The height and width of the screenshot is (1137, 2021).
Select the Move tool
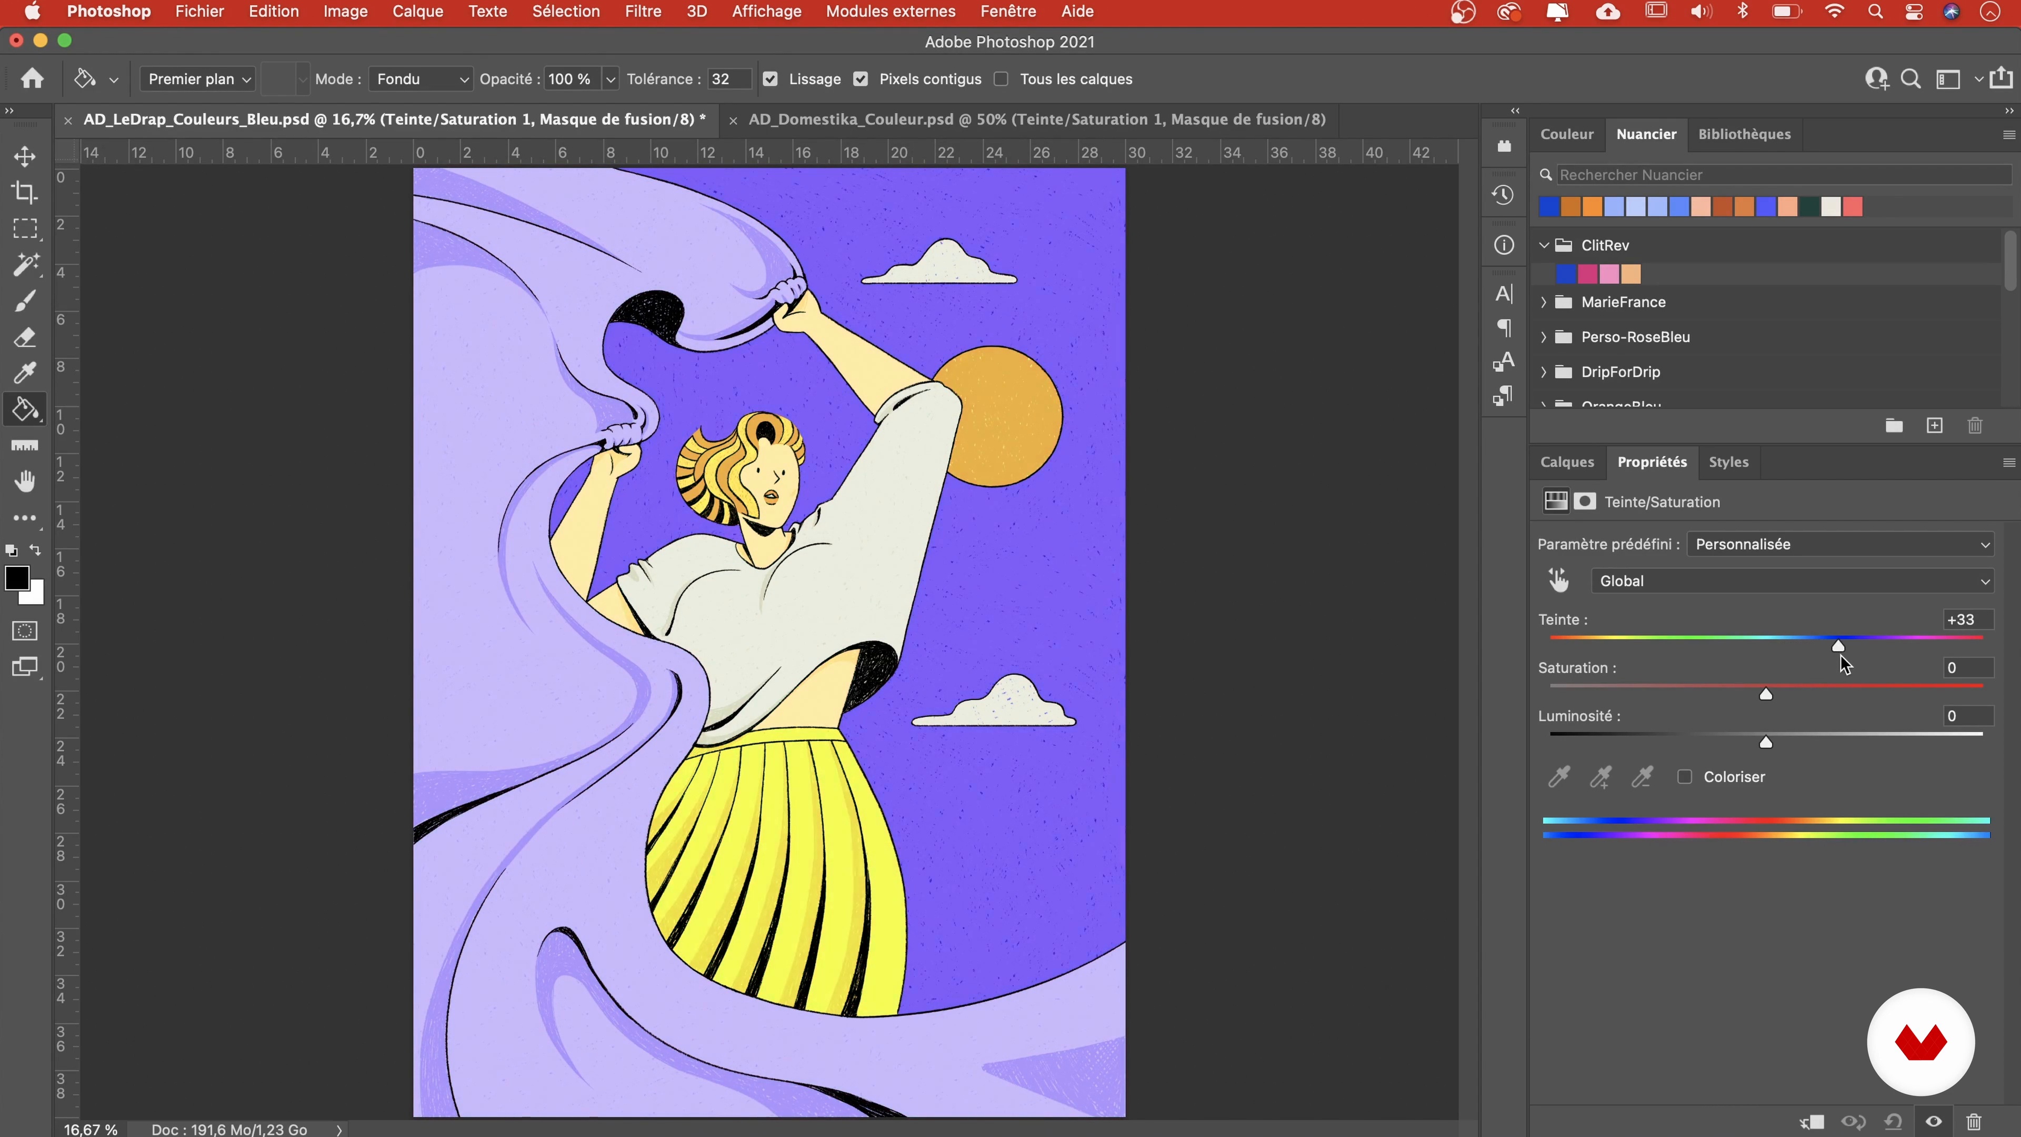24,156
